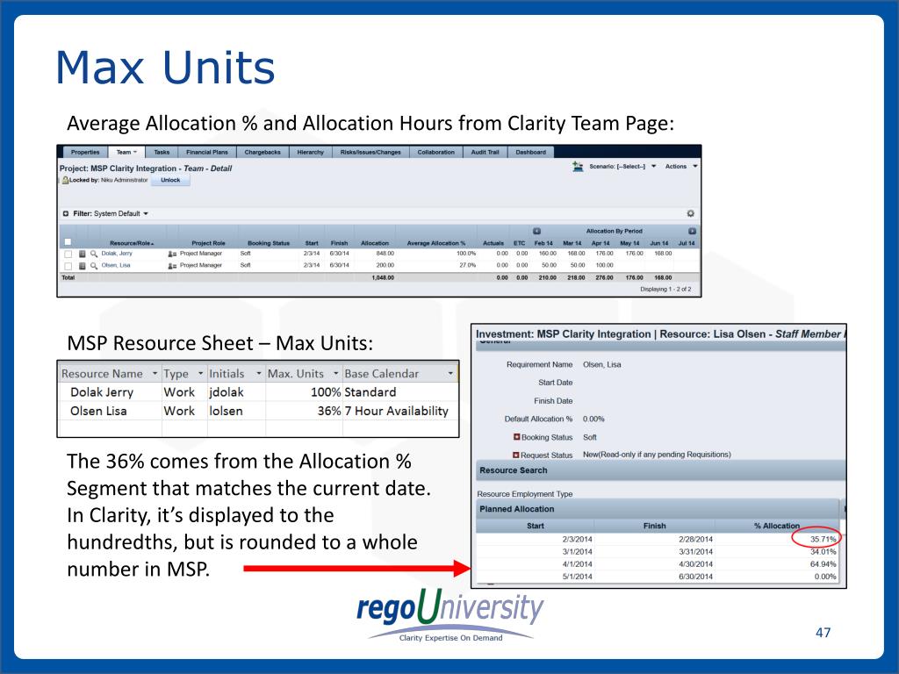This screenshot has width=899, height=674.
Task: Click the role icon beside Olsen's Project Manager
Action: (x=172, y=265)
